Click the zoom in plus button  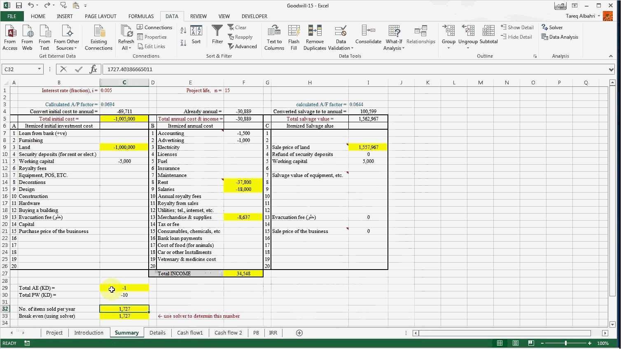[590, 343]
